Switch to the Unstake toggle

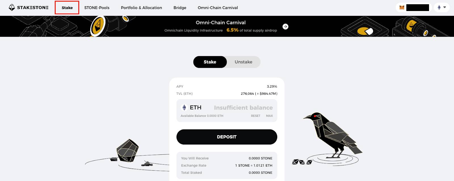click(243, 62)
